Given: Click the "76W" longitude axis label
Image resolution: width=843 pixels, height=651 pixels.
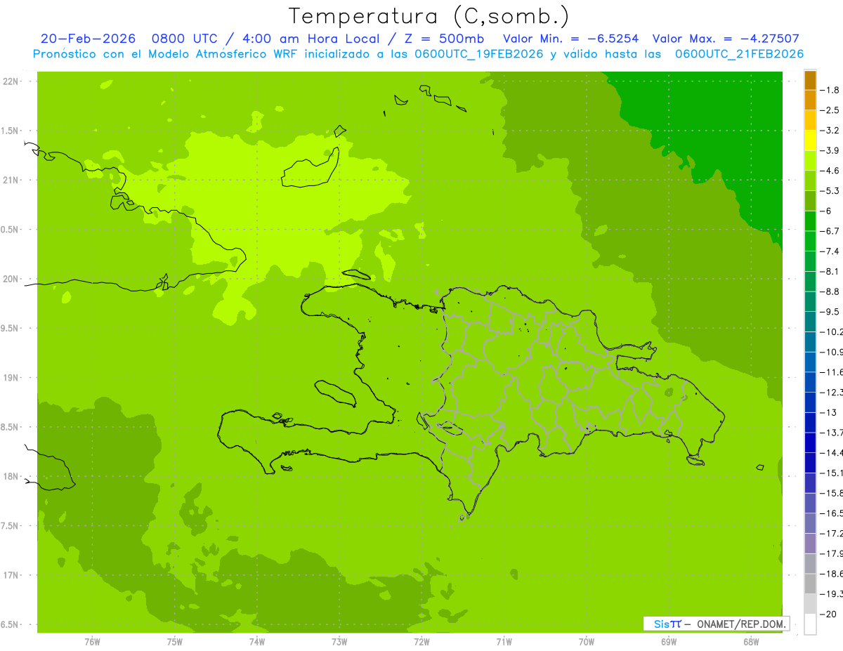Looking at the screenshot, I should 92,642.
